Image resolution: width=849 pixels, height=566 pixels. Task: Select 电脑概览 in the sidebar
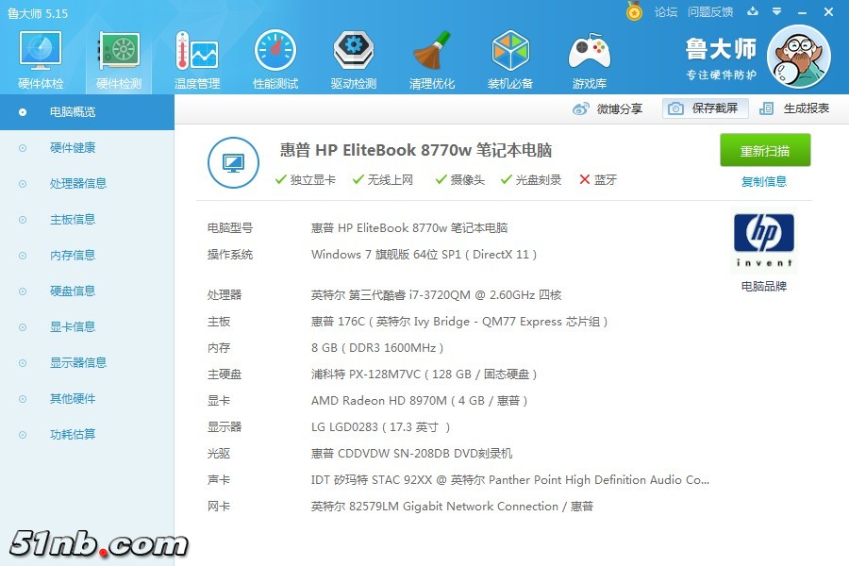87,112
